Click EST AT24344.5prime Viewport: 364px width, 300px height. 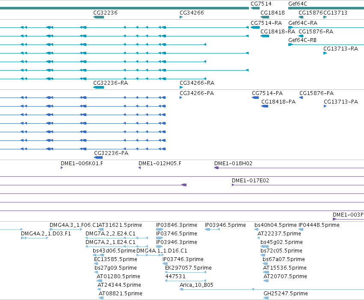coord(119,285)
